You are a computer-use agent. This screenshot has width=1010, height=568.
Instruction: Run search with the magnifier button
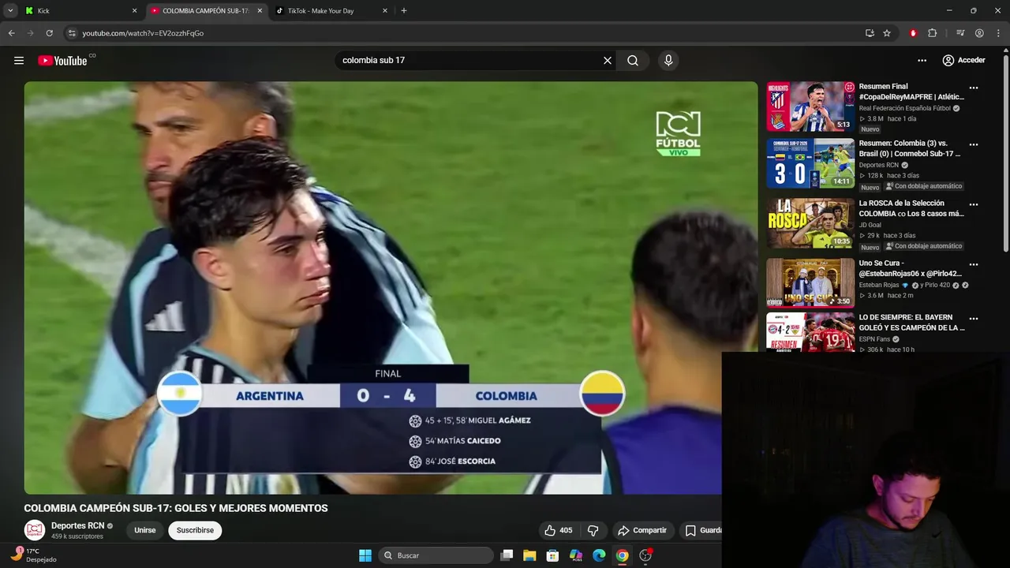click(633, 60)
